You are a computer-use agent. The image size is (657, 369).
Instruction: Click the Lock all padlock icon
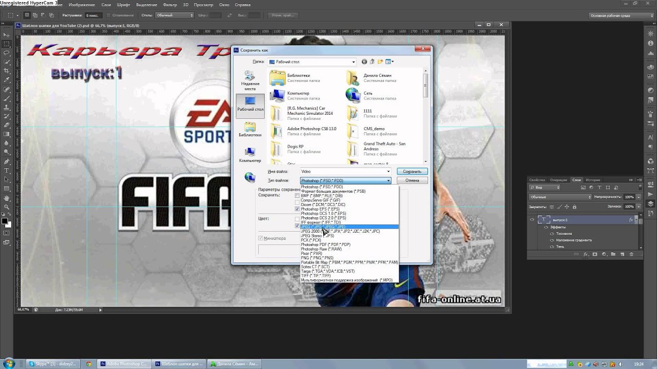point(574,207)
